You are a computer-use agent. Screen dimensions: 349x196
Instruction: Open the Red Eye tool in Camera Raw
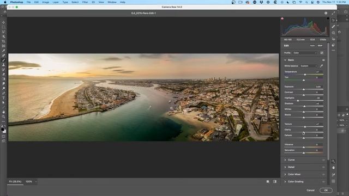333,39
